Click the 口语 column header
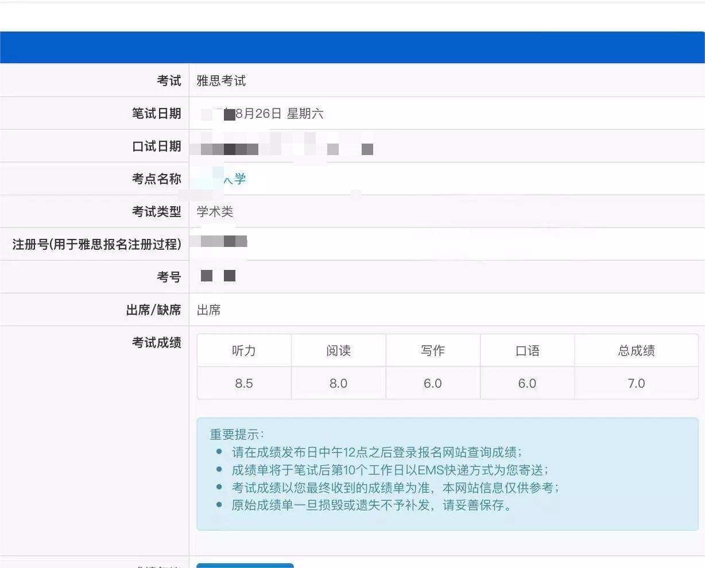Viewport: 705px width, 568px height. tap(527, 350)
